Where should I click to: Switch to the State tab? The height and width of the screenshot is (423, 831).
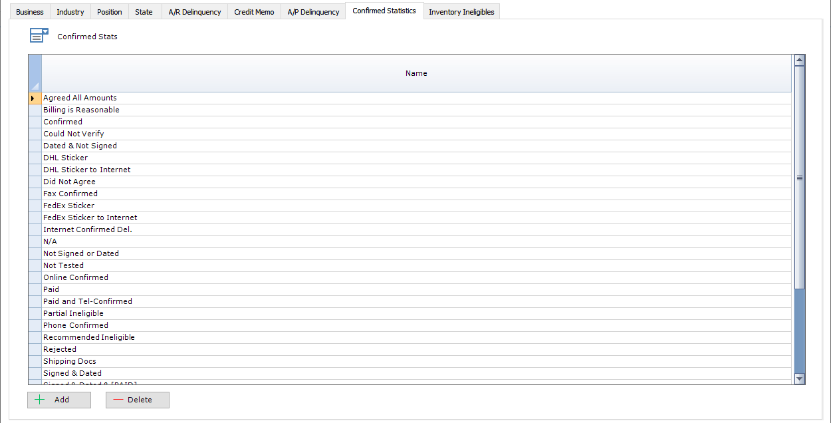[x=144, y=11]
